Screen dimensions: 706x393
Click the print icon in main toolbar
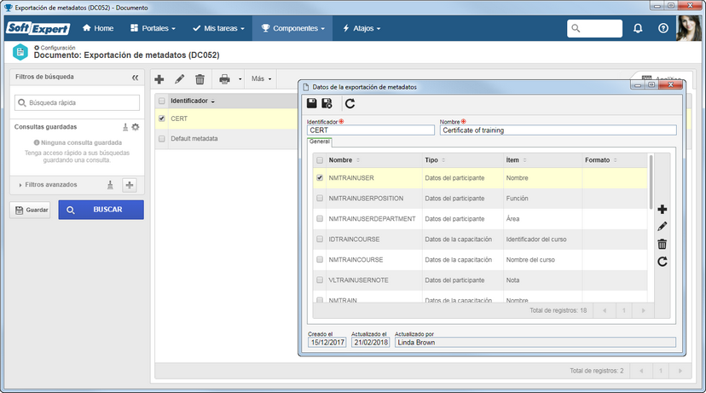pos(224,79)
